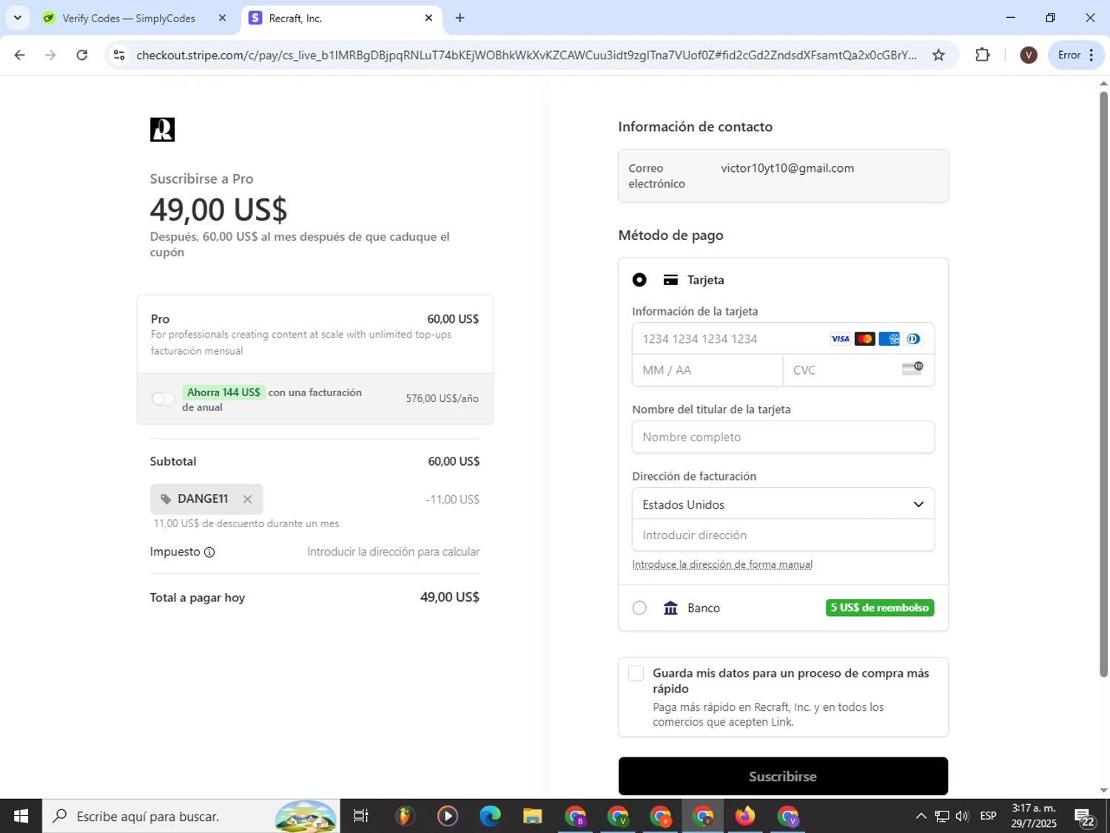Screen dimensions: 1110x833
Task: Click the Total a pagar hoy 49,00 US$ amount
Action: click(450, 598)
